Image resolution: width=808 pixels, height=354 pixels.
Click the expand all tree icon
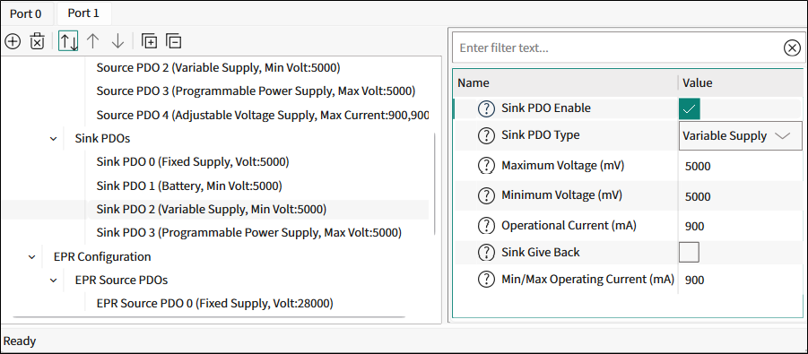(x=149, y=41)
